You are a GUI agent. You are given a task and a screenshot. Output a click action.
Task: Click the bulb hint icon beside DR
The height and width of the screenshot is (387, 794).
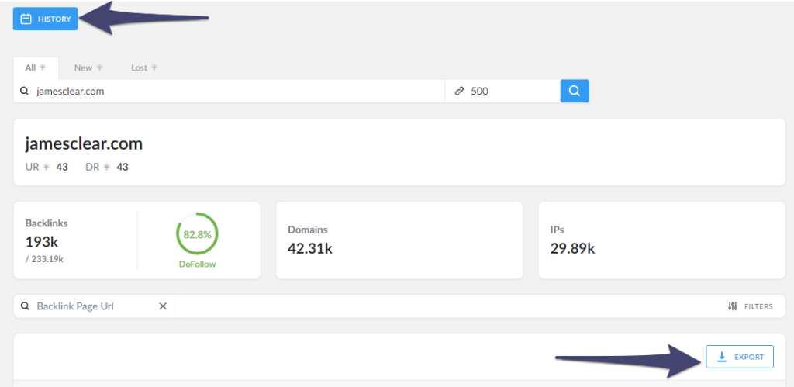(x=106, y=167)
